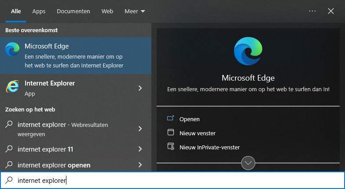The height and width of the screenshot is (189, 345).
Task: Close the search panel with the X
Action: point(331,11)
